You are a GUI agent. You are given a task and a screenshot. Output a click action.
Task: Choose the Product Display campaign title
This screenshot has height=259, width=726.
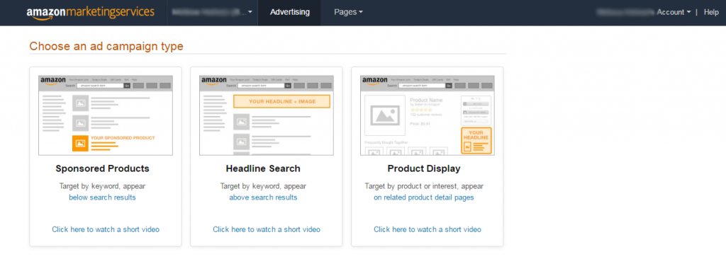[424, 169]
